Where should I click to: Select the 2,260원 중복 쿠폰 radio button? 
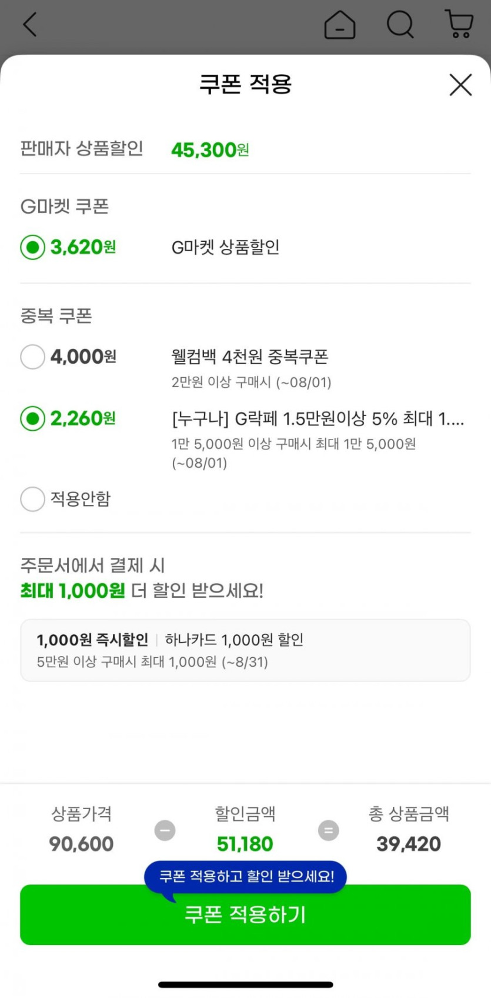point(33,418)
